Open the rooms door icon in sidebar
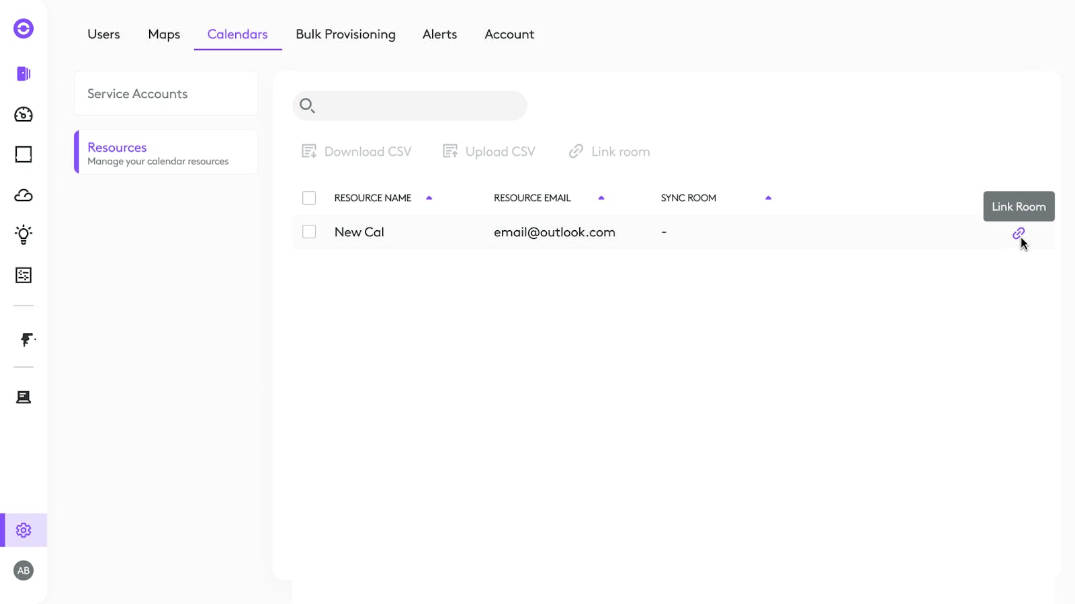The width and height of the screenshot is (1075, 604). click(x=24, y=74)
